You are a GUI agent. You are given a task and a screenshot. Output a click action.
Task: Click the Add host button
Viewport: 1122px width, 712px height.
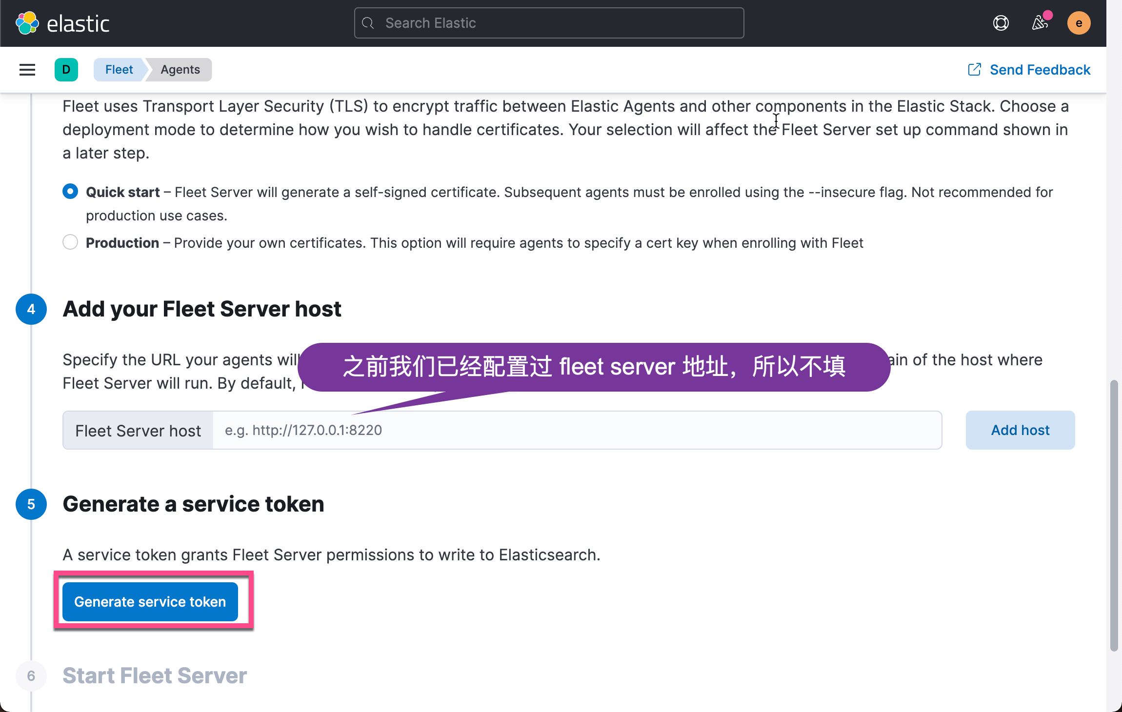tap(1020, 430)
